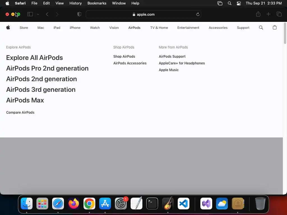Screen dimensions: 287x215
Task: Reload the page with refresh icon
Action: pos(198,14)
